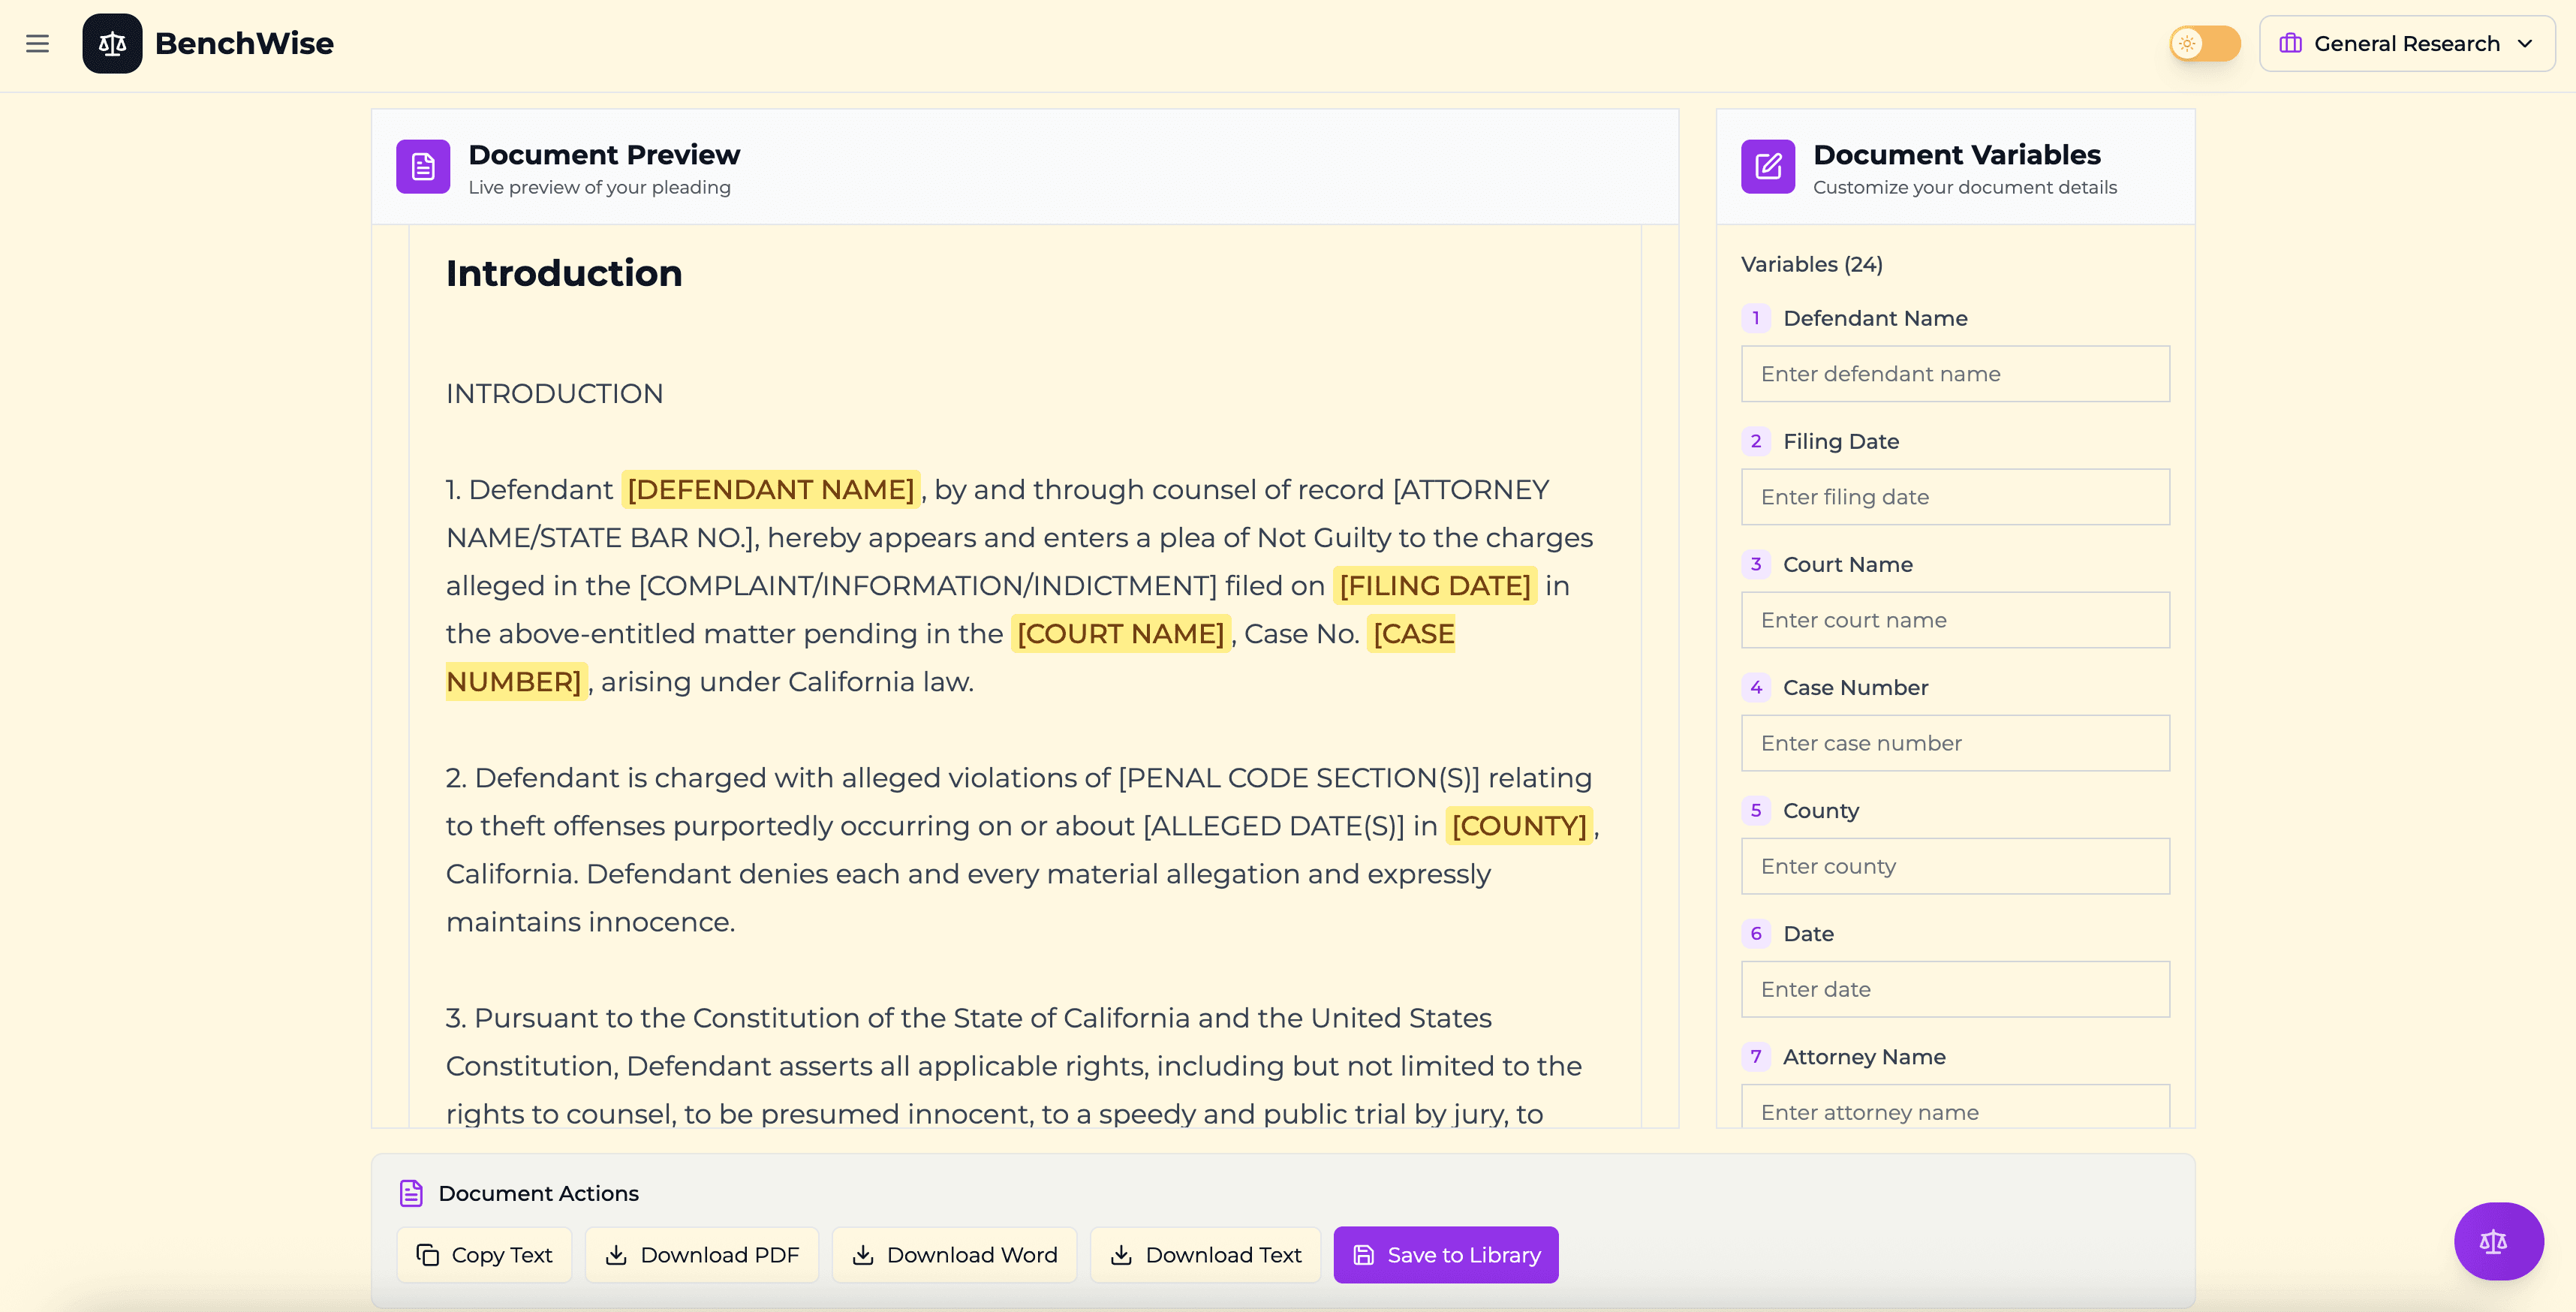Focus the Enter case number field
Screen dimensions: 2576x1312
tap(1954, 743)
